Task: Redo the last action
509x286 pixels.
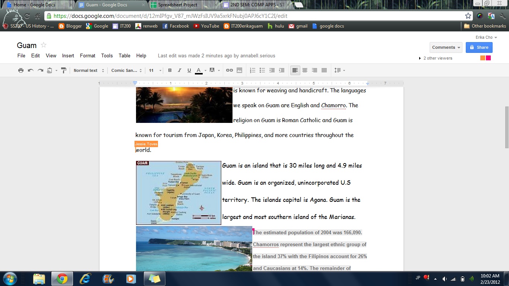Action: pyautogui.click(x=40, y=70)
